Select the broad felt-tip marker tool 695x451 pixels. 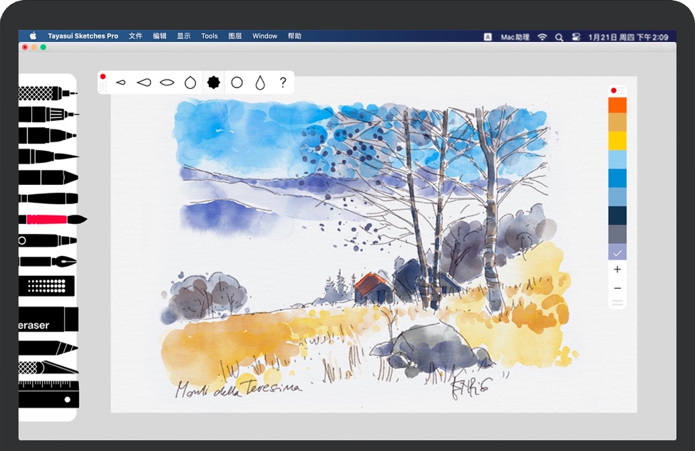48,177
